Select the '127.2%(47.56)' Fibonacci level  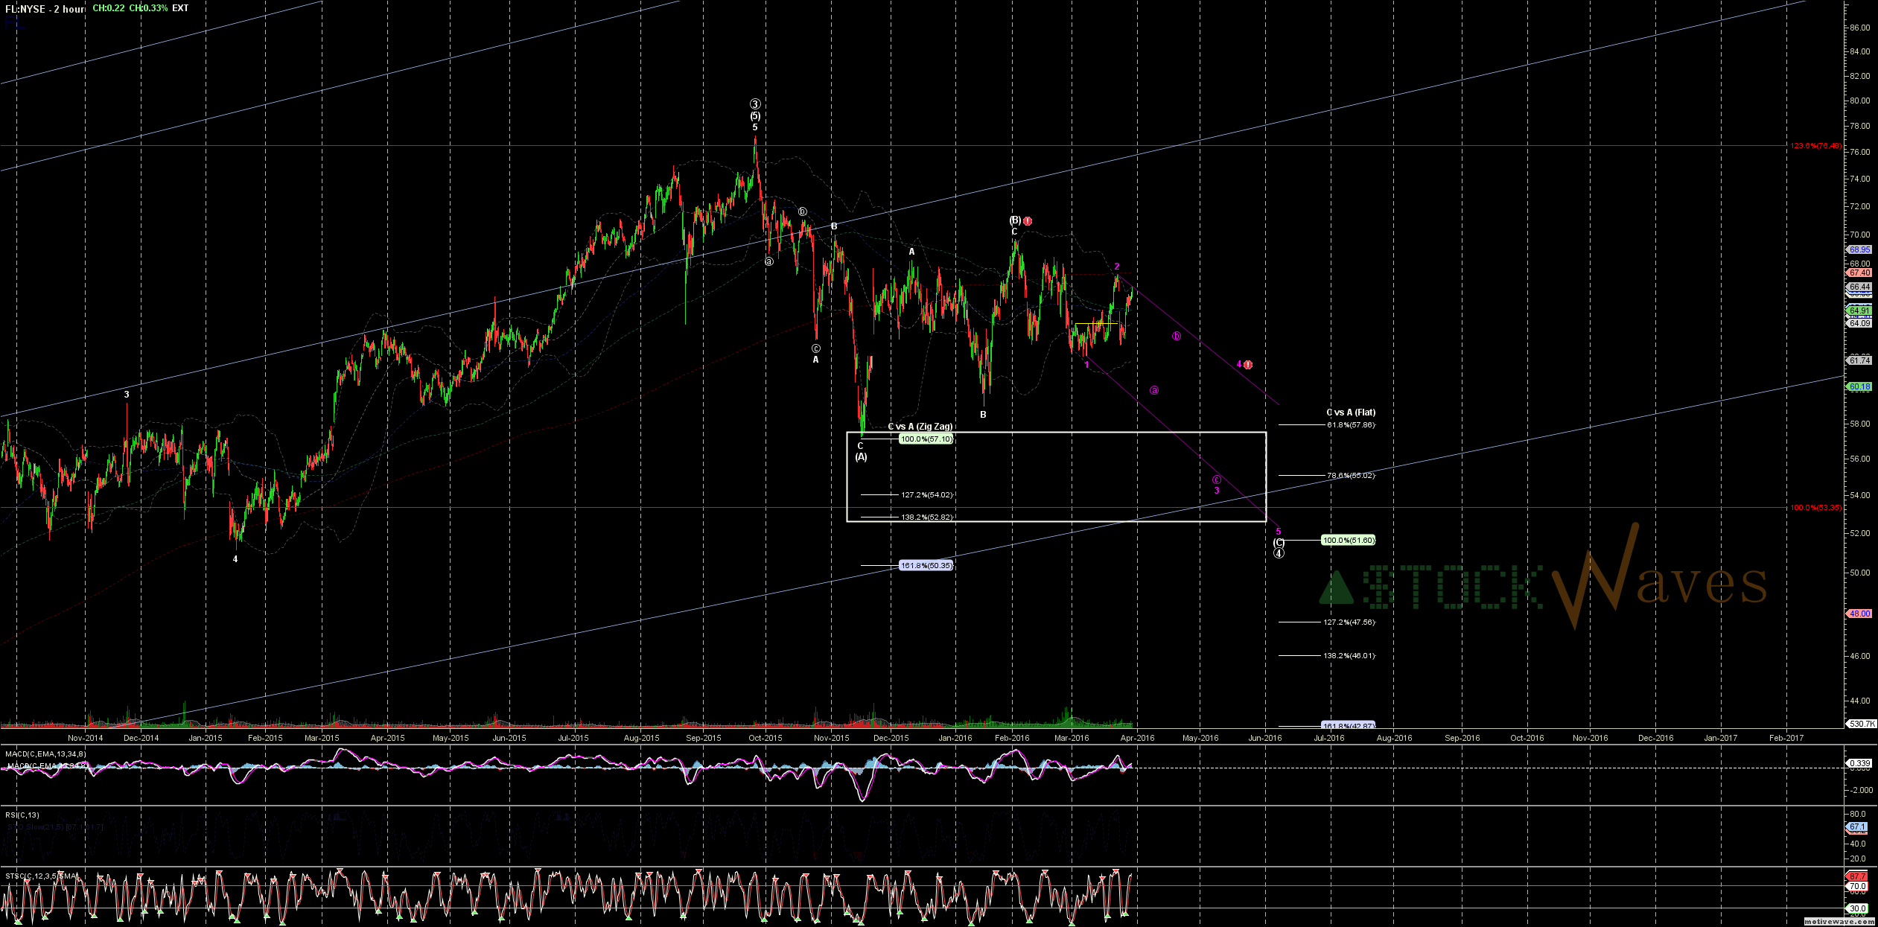(1349, 622)
